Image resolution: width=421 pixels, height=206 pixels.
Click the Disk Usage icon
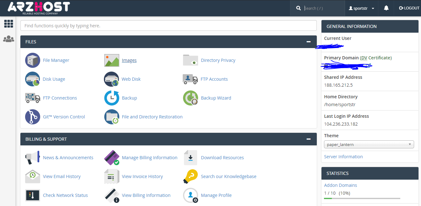(x=33, y=79)
